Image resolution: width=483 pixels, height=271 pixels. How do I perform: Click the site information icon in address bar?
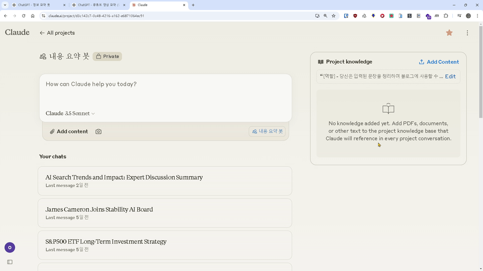coord(43,16)
